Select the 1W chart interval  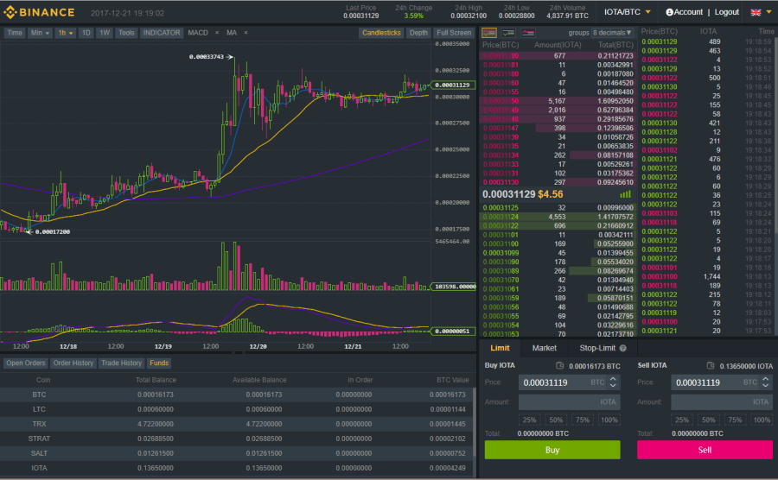[105, 33]
